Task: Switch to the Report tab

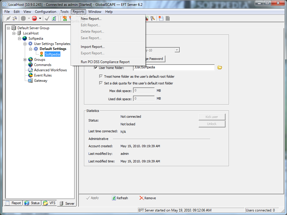Action: 13,203
